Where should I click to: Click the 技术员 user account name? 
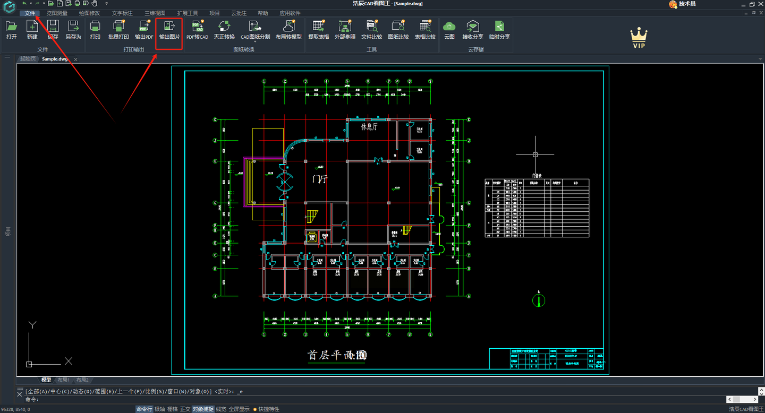point(687,4)
